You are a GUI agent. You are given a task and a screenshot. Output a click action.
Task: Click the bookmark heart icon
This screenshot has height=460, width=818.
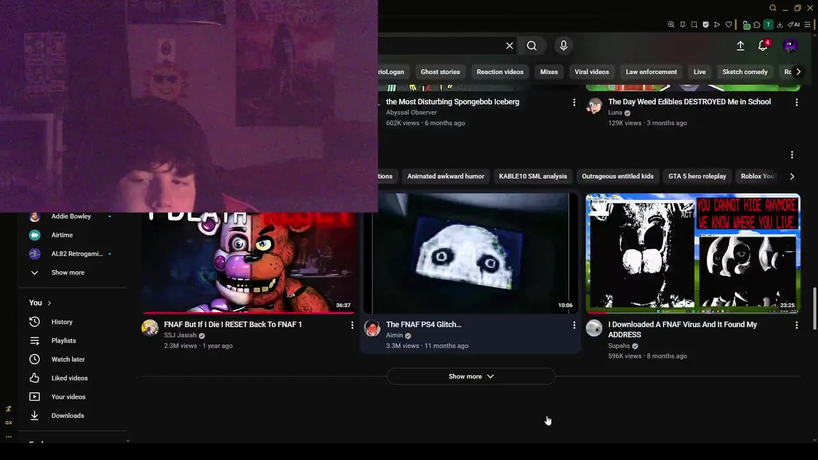pos(729,25)
